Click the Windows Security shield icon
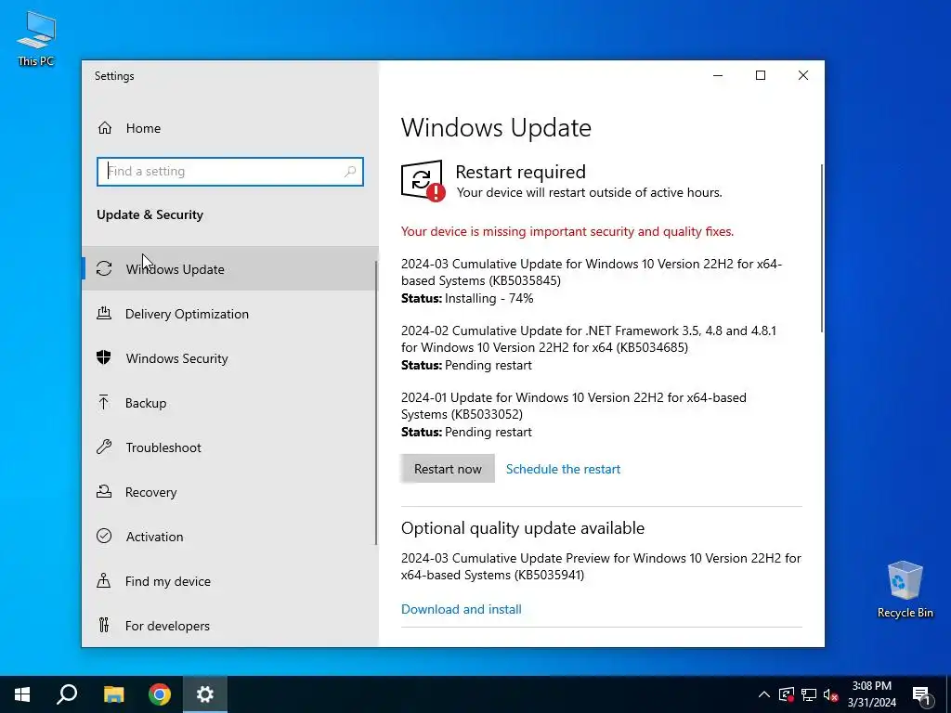 (x=104, y=357)
